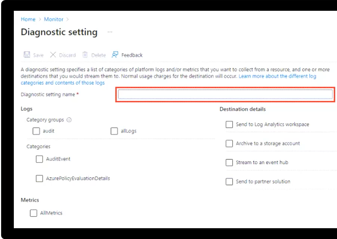Enable the audit category group checkbox

(x=36, y=131)
